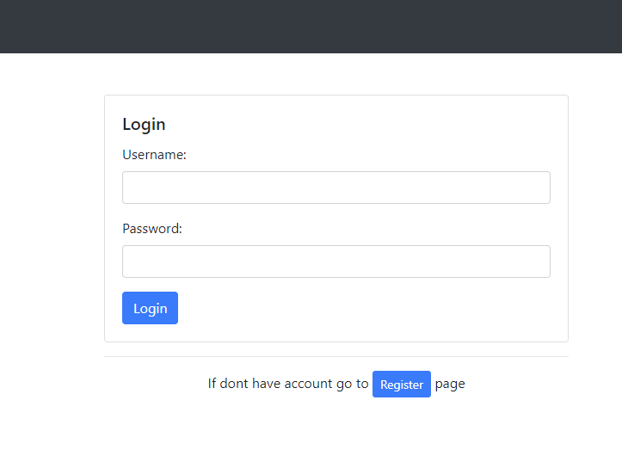Select the Login heading text

point(144,124)
